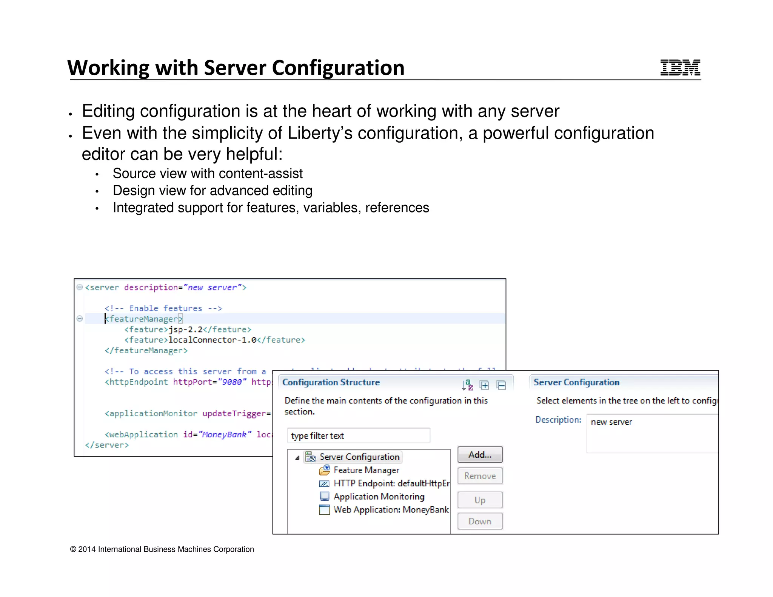Click the Configuration Structure section heading
The width and height of the screenshot is (773, 597).
coord(331,382)
